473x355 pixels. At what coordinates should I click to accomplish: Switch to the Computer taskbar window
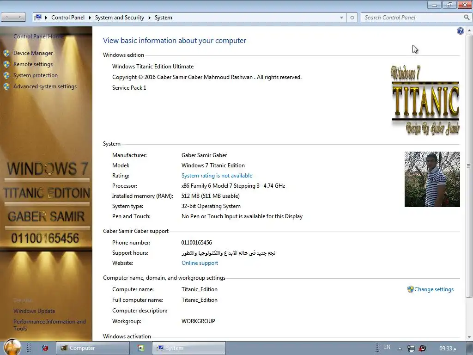click(92, 348)
